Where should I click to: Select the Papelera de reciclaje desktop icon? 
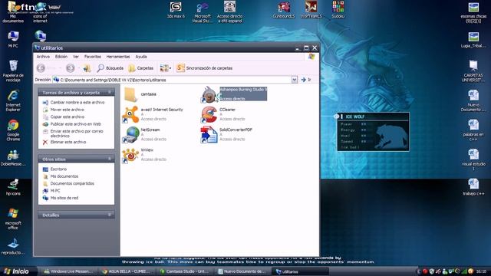(13, 71)
